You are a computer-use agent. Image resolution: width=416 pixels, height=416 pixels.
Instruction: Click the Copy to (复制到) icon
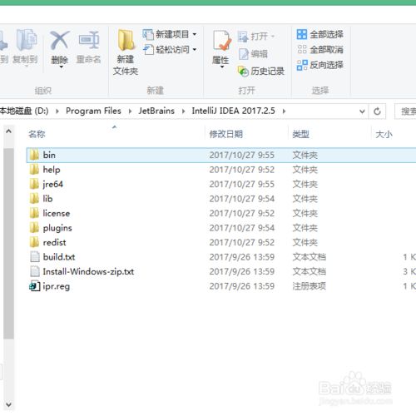pyautogui.click(x=26, y=40)
